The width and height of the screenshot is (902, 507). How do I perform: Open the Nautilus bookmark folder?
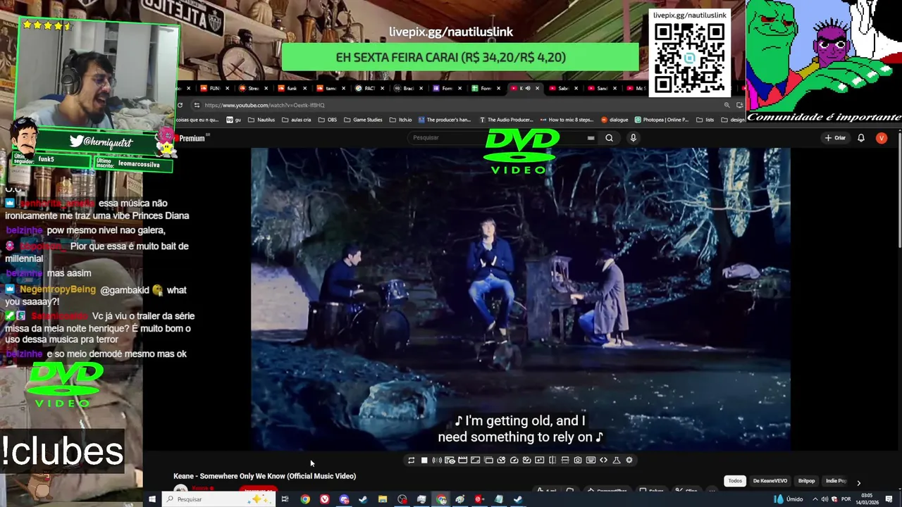tap(261, 120)
